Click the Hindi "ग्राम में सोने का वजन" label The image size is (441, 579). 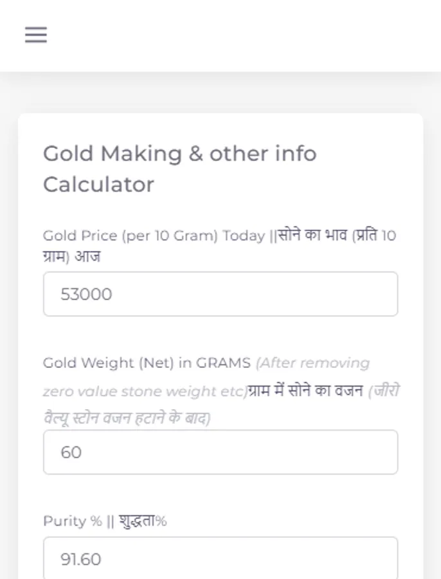point(305,391)
